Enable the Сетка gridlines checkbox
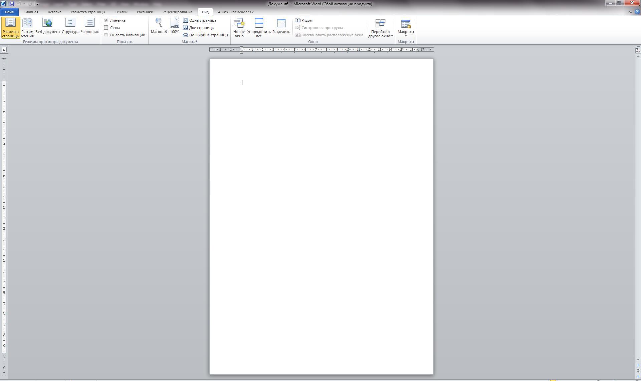 [x=106, y=28]
